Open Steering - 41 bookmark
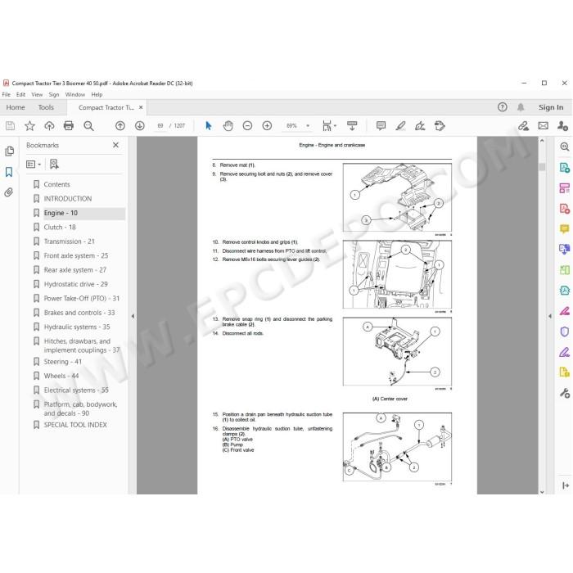Viewport: 573px width, 573px height. pos(62,362)
